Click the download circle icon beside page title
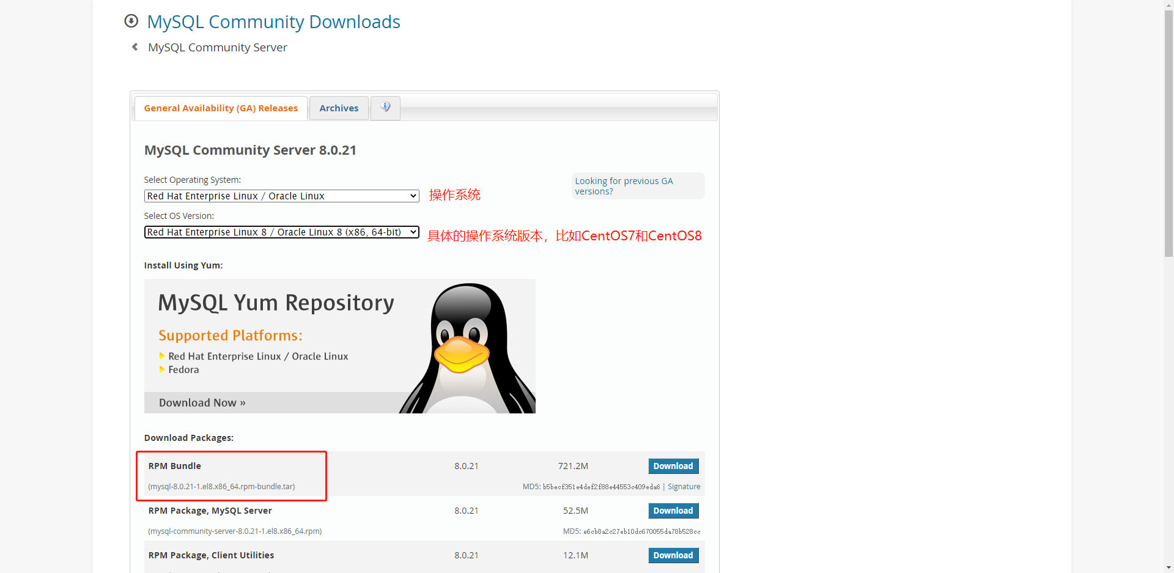The image size is (1174, 573). (131, 21)
